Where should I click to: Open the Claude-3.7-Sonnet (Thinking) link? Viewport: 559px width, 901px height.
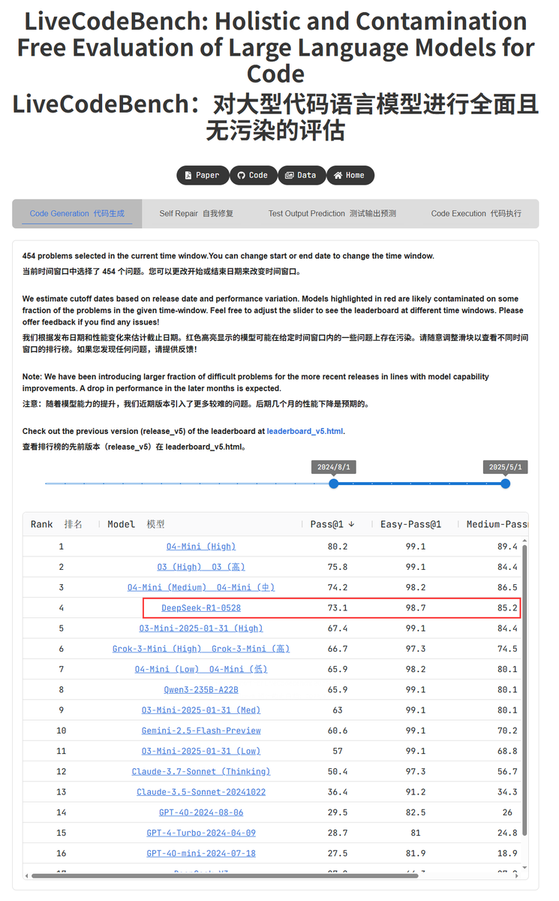(x=201, y=771)
